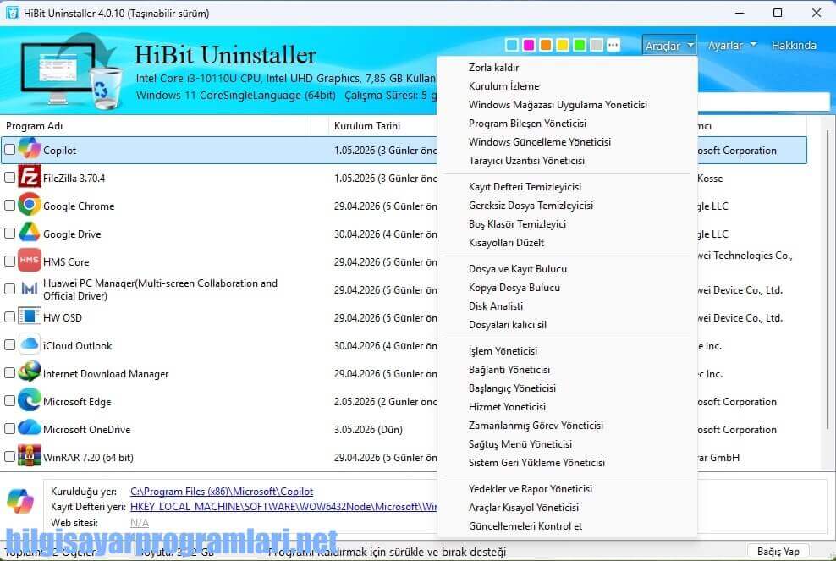Screen dimensions: 836x561
Task: Check the HW OSD checkbox
Action: point(9,317)
